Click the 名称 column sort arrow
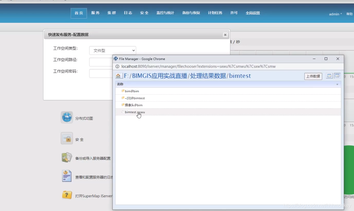The width and height of the screenshot is (354, 211). coord(337,84)
